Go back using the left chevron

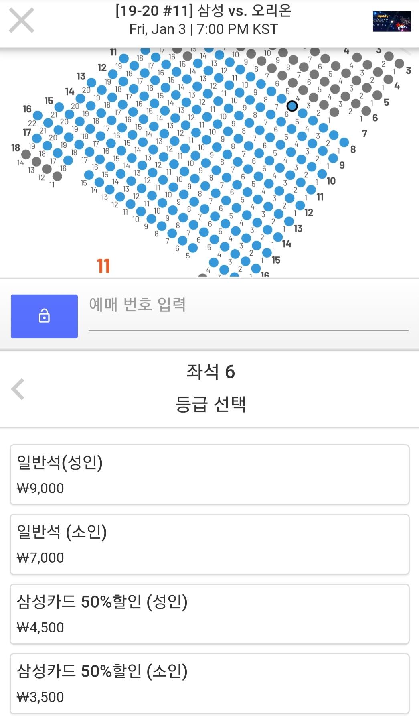(x=18, y=389)
